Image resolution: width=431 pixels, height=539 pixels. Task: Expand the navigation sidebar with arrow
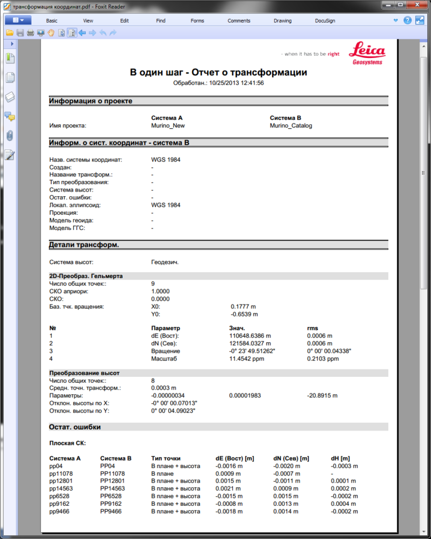click(12, 44)
